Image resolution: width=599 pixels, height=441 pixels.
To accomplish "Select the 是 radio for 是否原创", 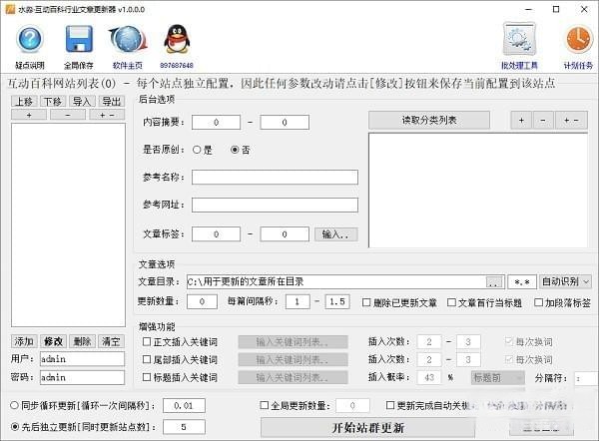I will (197, 150).
